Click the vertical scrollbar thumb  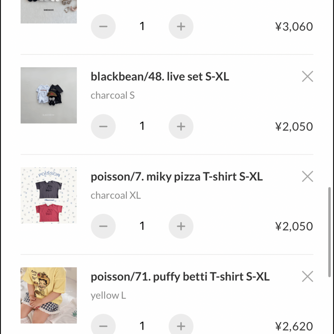tap(329, 232)
